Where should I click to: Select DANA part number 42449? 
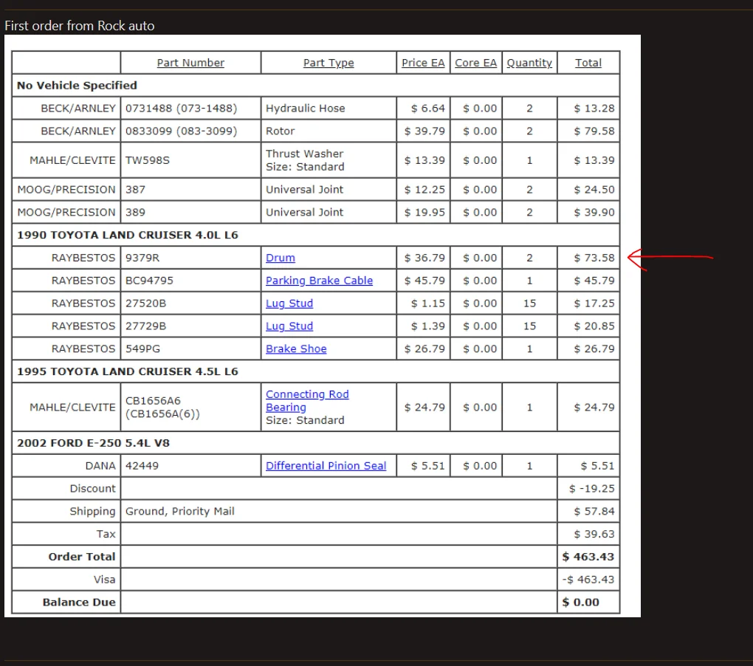(142, 466)
